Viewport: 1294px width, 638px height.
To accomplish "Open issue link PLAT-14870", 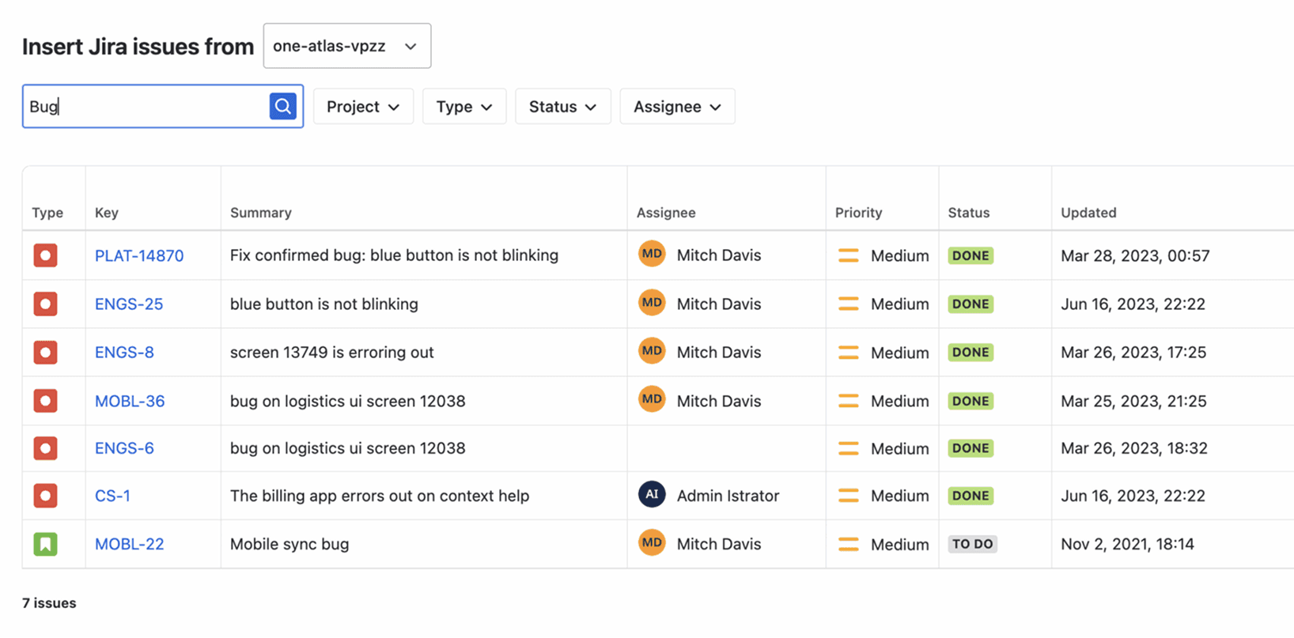I will coord(139,255).
